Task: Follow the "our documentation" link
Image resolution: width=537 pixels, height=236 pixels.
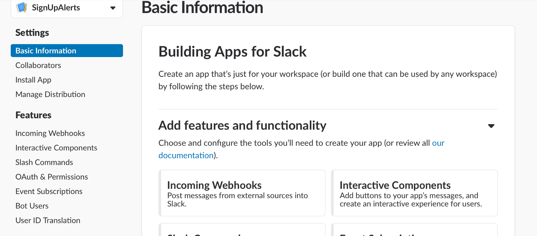Action: (x=186, y=155)
